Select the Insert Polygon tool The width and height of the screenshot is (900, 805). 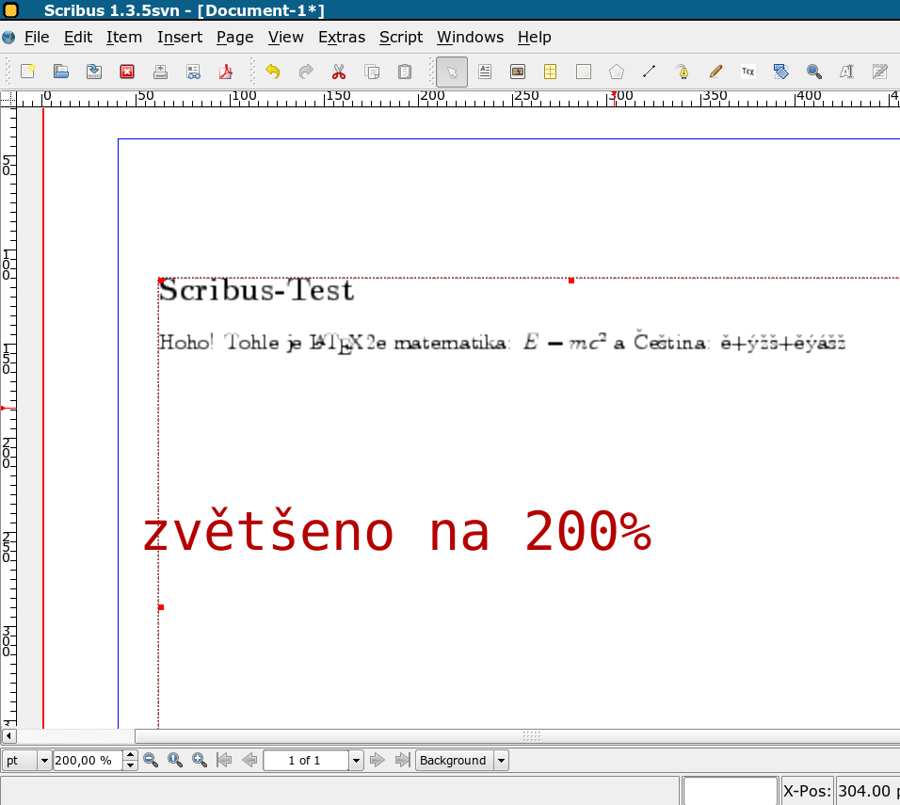pyautogui.click(x=617, y=72)
